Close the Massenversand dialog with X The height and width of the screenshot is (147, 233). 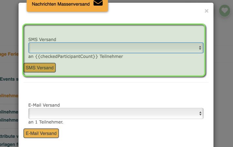coord(207,11)
